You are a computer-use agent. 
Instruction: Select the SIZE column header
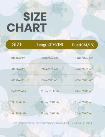click(x=17, y=44)
